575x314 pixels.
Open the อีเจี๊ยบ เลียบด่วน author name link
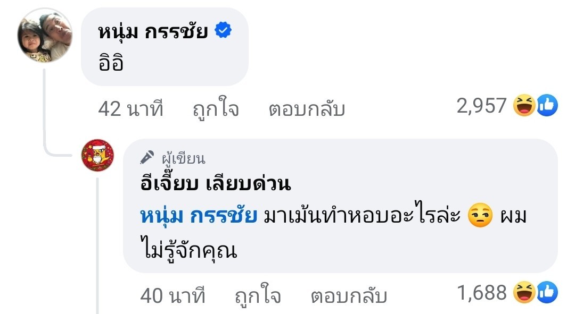click(213, 184)
